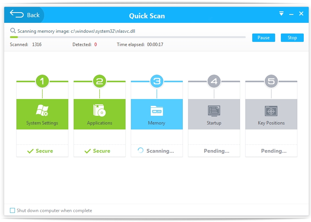Viewport: 311px width, 222px height.
Task: Click the scanned count 1316
Action: (x=37, y=45)
